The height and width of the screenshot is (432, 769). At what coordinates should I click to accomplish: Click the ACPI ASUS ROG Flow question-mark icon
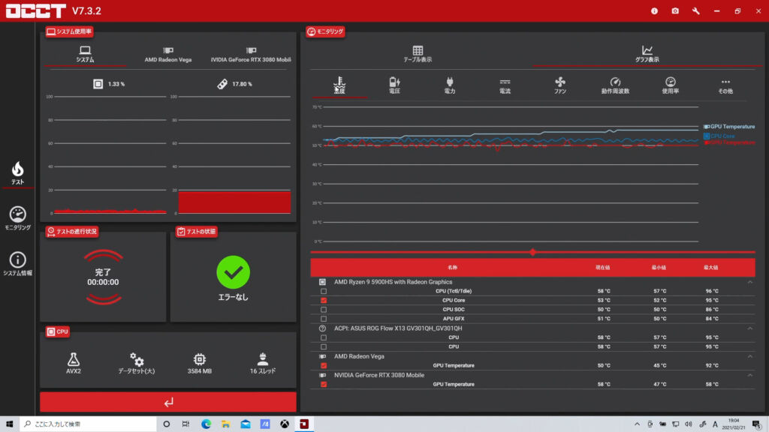(x=322, y=328)
